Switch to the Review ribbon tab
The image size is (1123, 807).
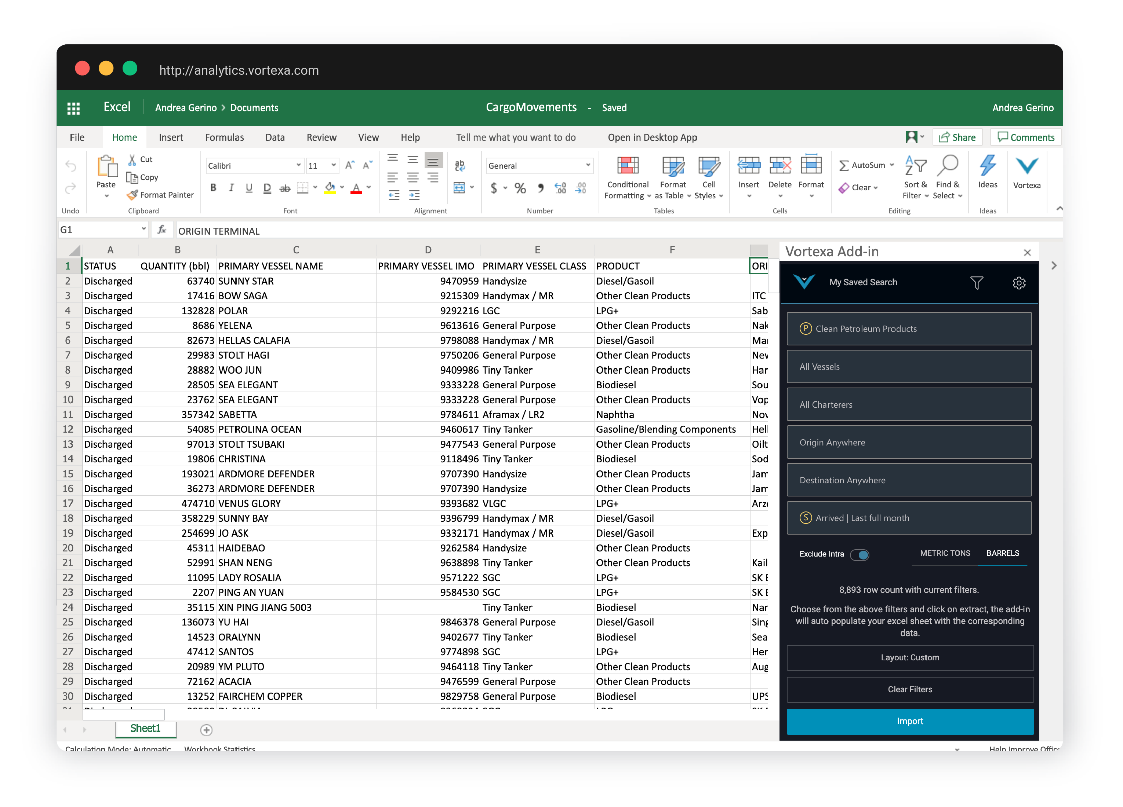click(321, 137)
